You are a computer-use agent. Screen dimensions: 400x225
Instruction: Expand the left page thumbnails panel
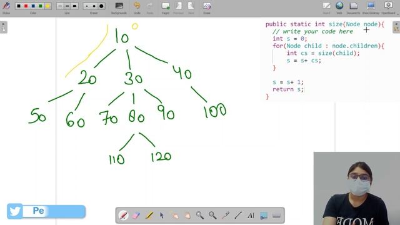pyautogui.click(x=4, y=27)
